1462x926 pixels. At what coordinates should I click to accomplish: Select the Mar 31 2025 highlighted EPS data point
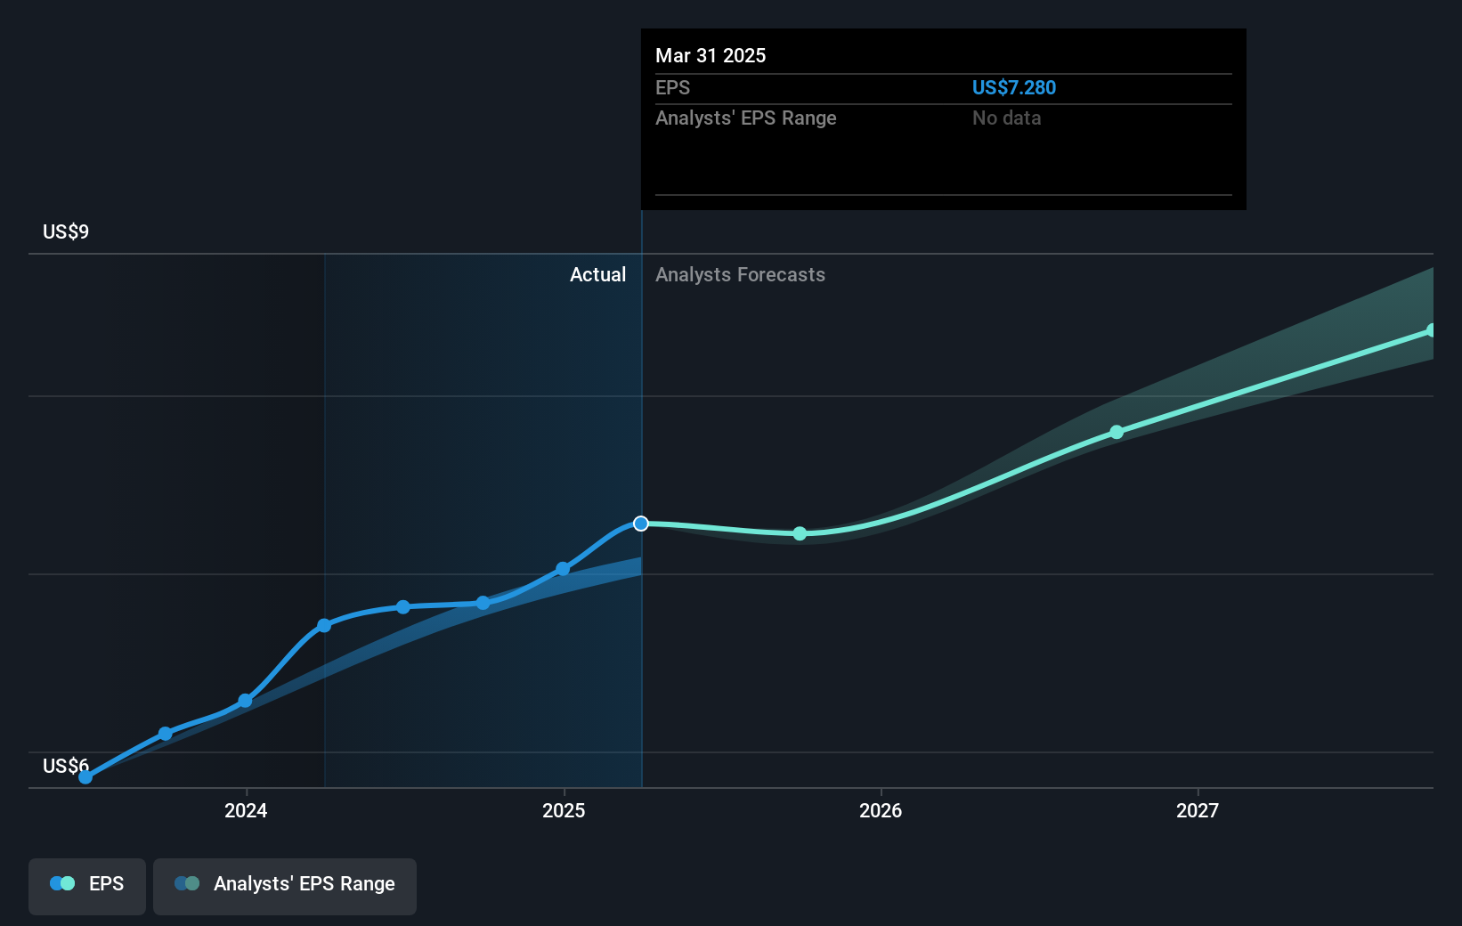641,524
